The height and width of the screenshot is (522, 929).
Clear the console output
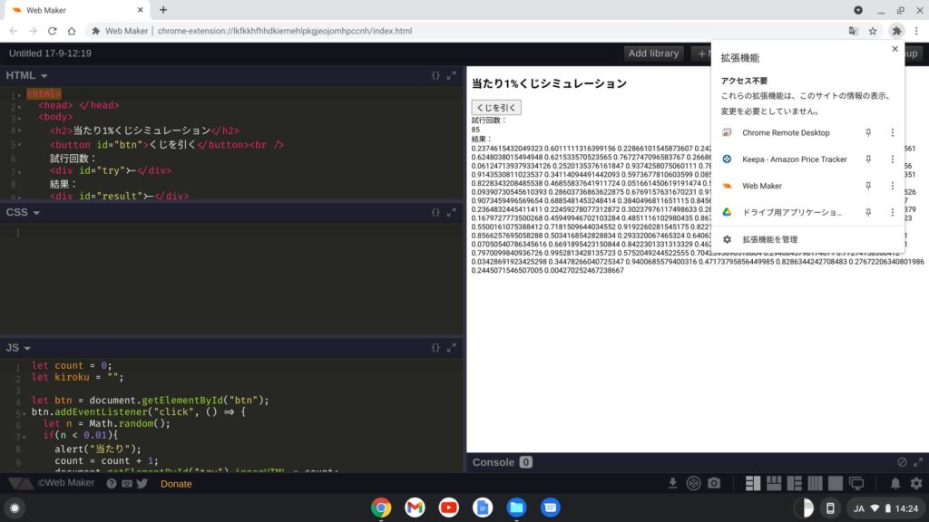click(x=902, y=462)
